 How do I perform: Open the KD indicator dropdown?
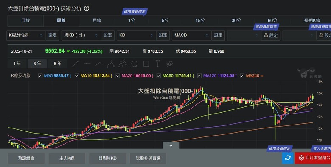(136, 35)
